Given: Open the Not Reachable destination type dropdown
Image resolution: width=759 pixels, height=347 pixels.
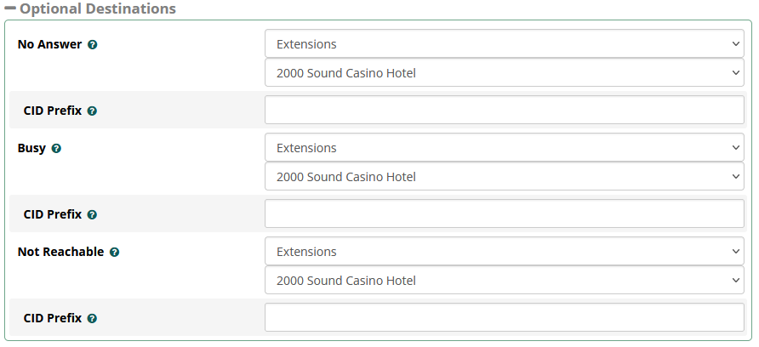Looking at the screenshot, I should pos(505,252).
